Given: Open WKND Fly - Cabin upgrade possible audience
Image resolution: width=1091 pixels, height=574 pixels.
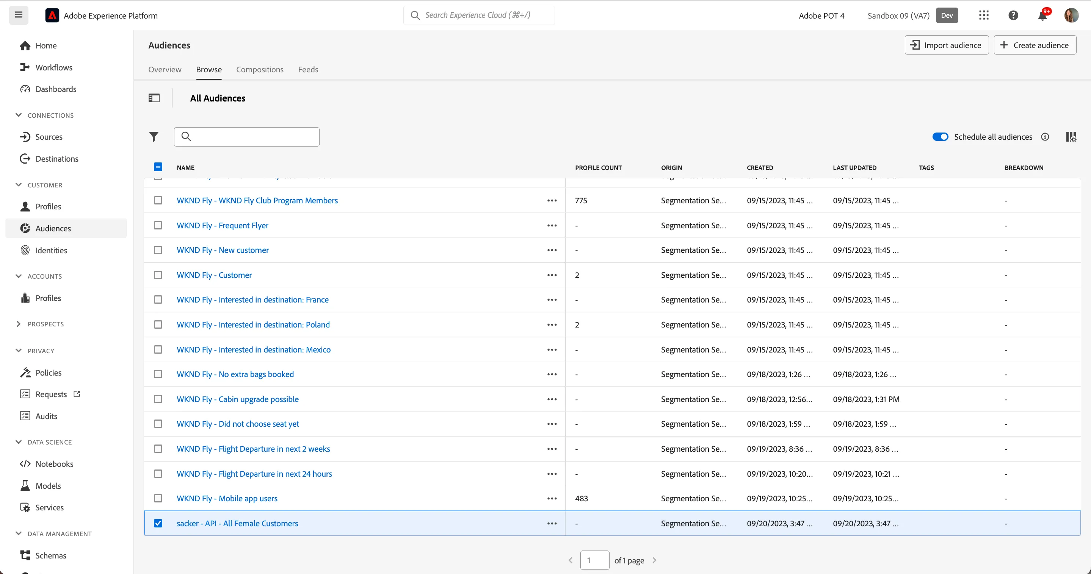Looking at the screenshot, I should [x=238, y=399].
